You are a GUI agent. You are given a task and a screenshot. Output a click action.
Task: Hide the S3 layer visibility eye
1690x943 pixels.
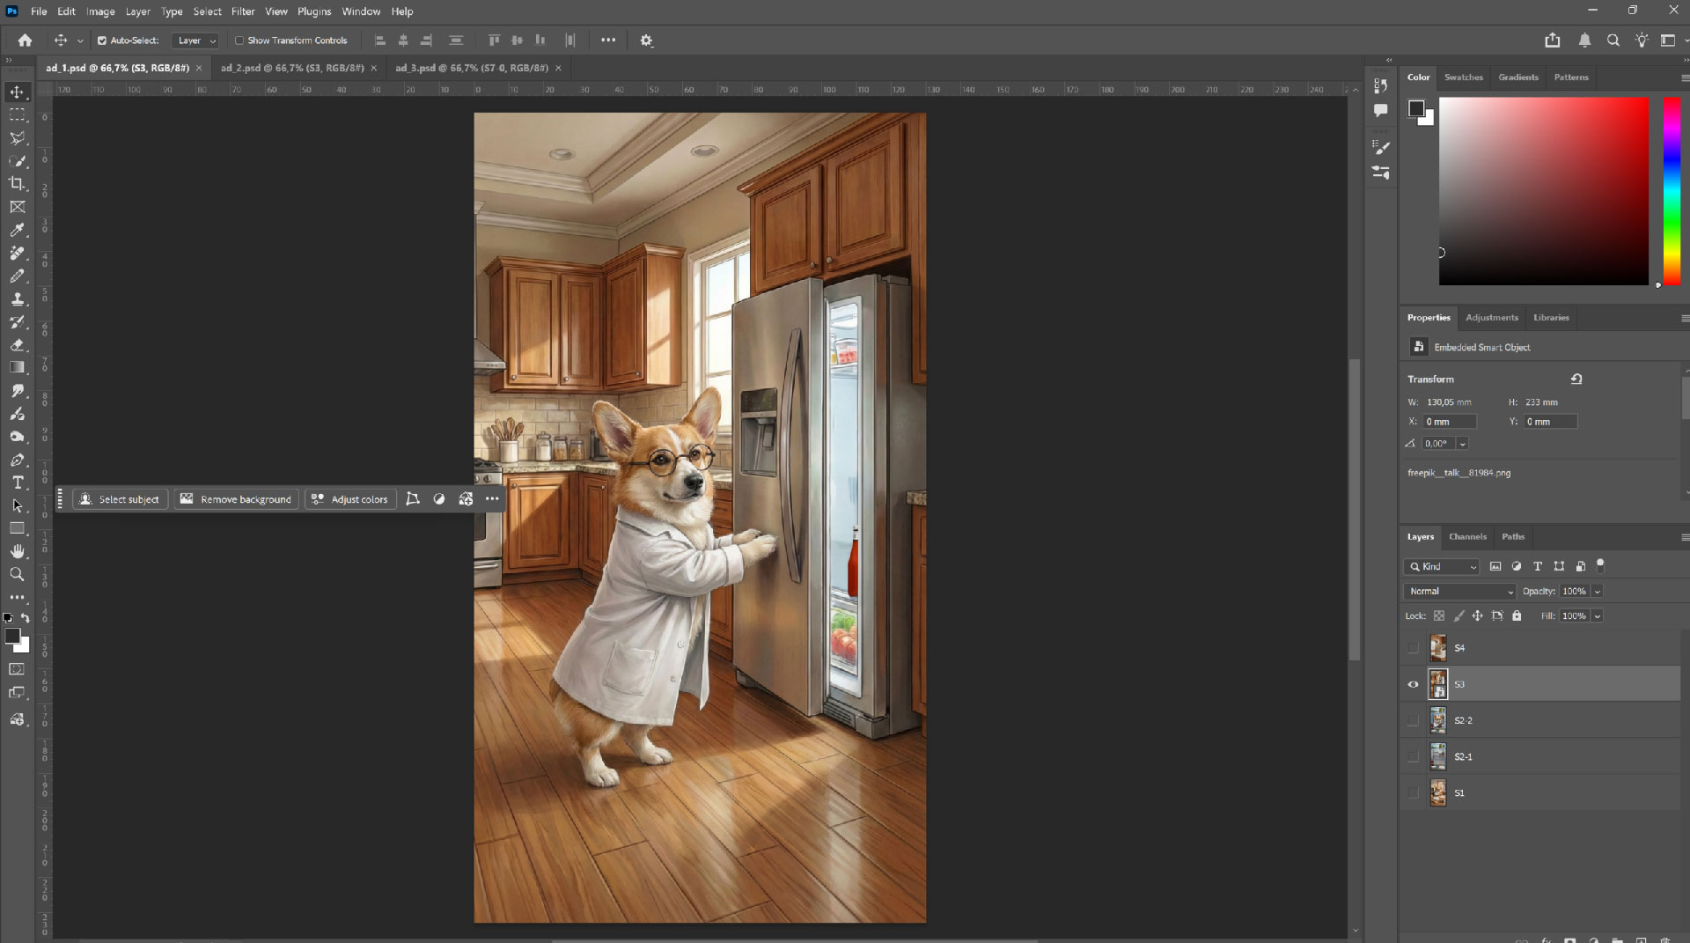tap(1414, 684)
